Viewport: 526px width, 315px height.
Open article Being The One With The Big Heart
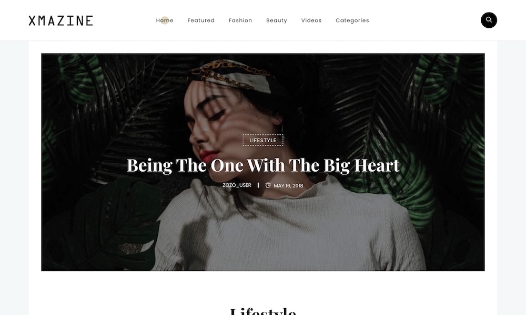point(263,165)
